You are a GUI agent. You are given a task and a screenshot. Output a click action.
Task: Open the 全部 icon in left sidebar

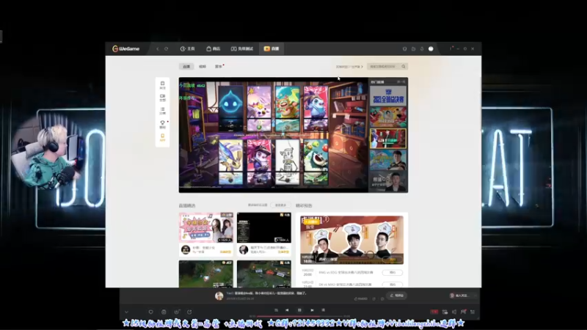pos(162,98)
